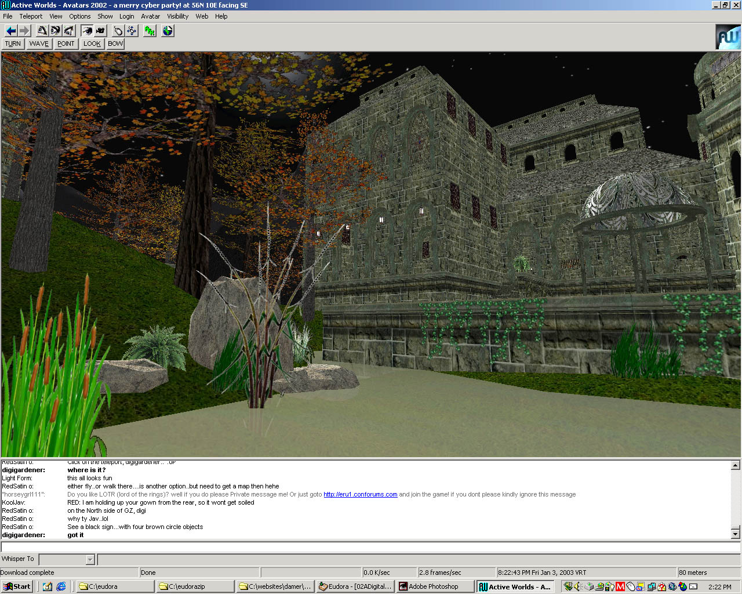Switch to third person camera view
This screenshot has width=742, height=594.
(101, 31)
